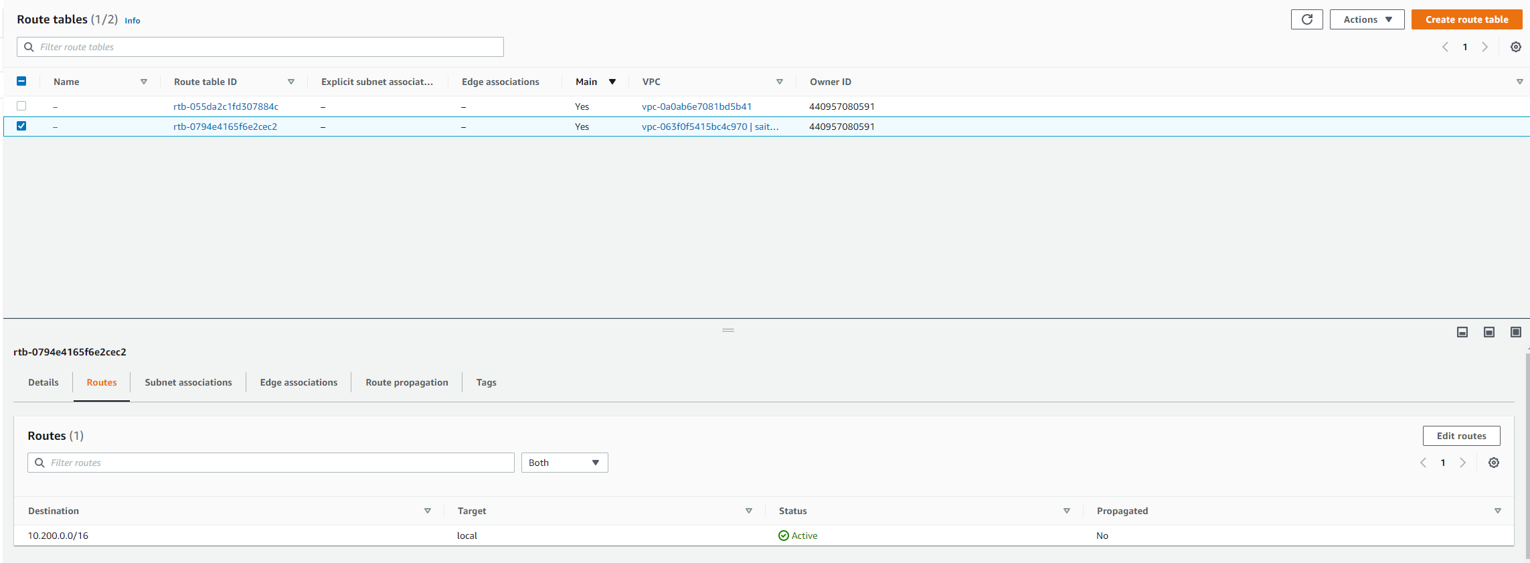Open the Tags tab
The width and height of the screenshot is (1530, 563).
click(x=487, y=382)
